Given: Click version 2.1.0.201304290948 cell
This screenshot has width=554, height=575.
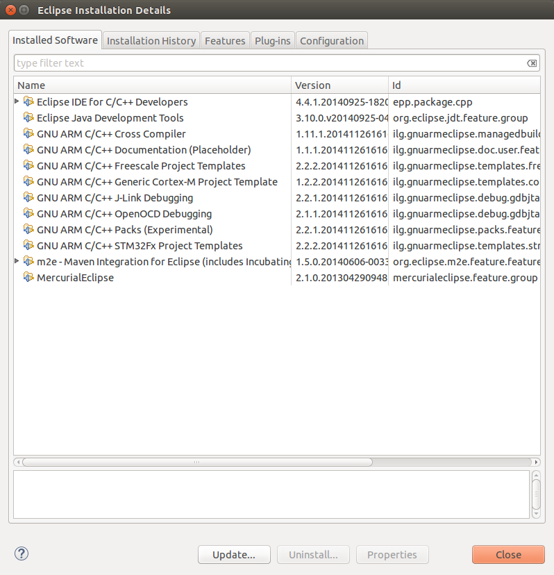Looking at the screenshot, I should tap(342, 278).
